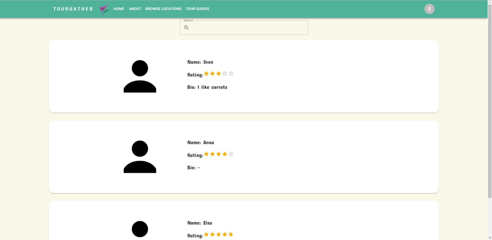Click the "Rating:" label on Anna's card
This screenshot has height=240, width=492.
coord(195,155)
